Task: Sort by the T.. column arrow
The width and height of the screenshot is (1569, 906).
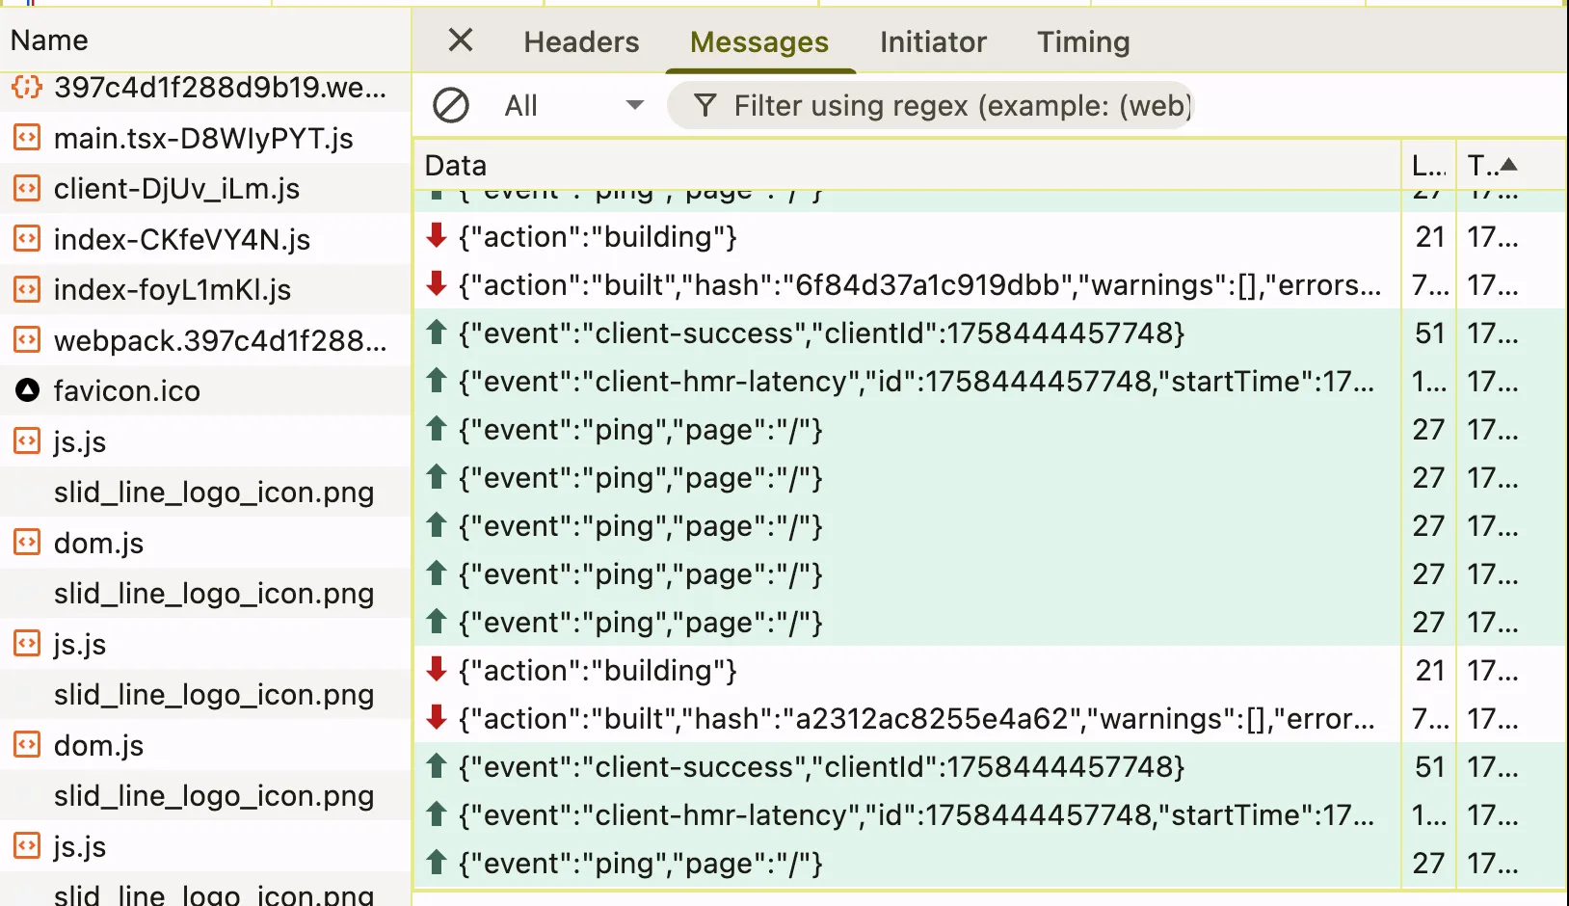Action: [x=1508, y=165]
